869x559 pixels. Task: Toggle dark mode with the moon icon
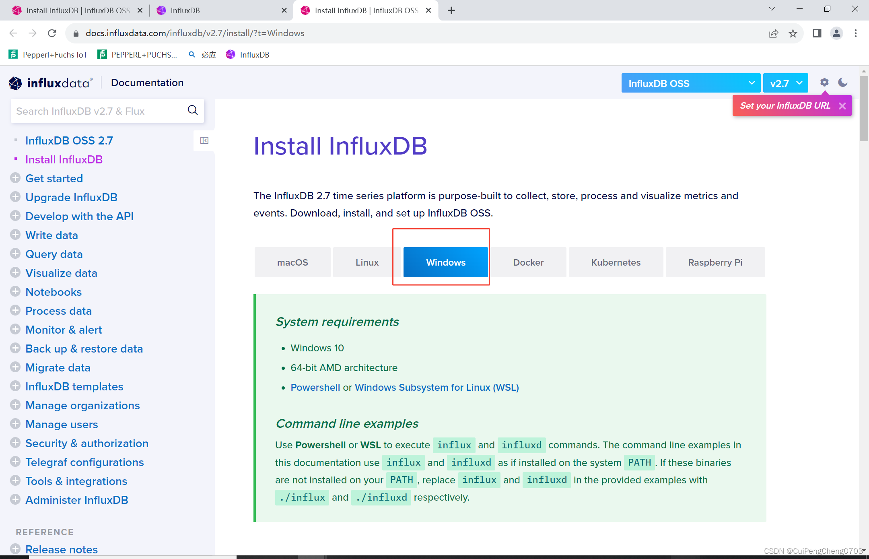843,83
